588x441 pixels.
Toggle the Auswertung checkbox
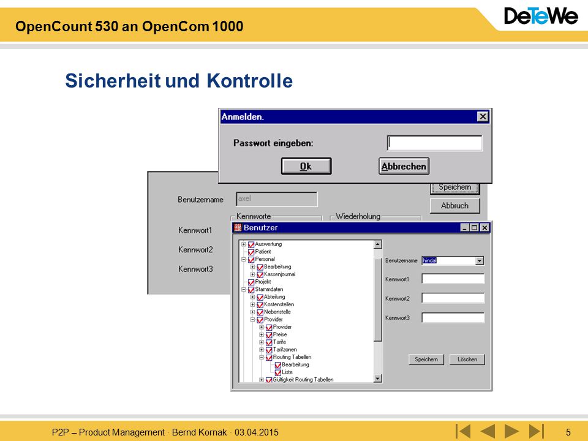tap(251, 244)
